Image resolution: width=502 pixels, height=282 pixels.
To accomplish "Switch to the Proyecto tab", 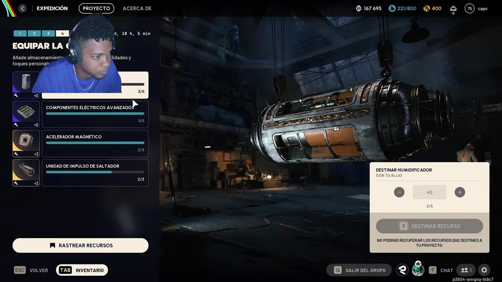I will (x=96, y=8).
